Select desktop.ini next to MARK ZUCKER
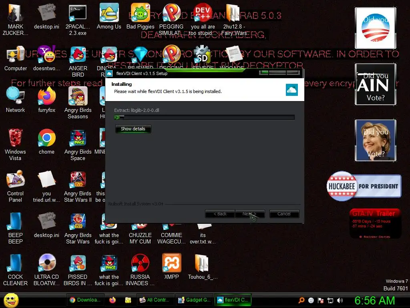The height and width of the screenshot is (308, 410). [x=46, y=16]
